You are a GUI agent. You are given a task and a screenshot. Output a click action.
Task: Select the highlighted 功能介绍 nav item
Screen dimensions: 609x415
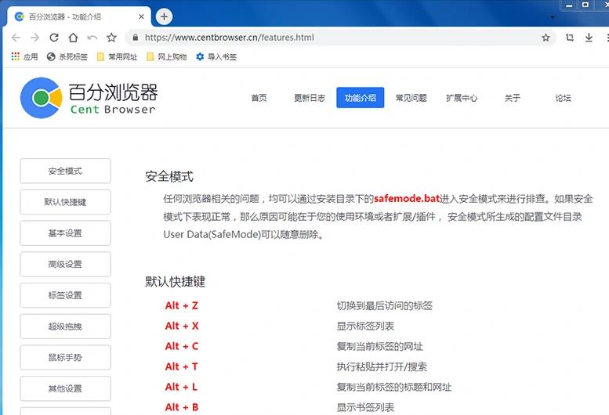360,98
